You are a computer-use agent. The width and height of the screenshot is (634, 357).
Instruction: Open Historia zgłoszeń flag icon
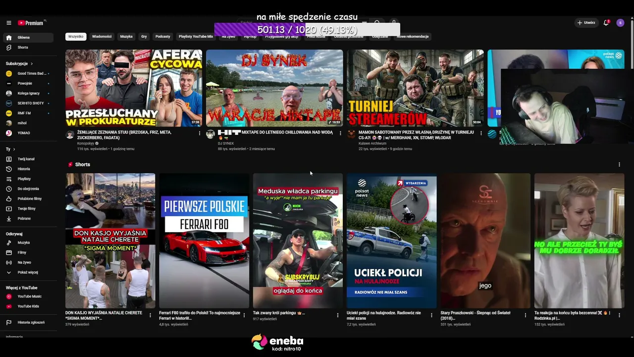tap(9, 323)
